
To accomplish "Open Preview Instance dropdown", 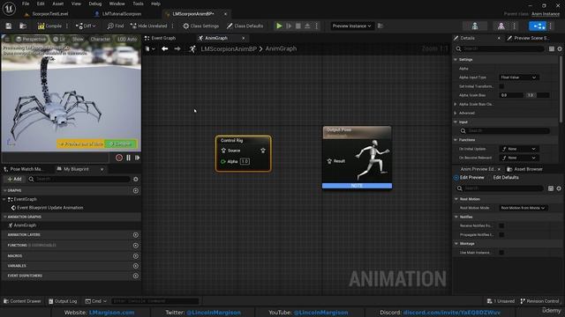I will pyautogui.click(x=351, y=26).
